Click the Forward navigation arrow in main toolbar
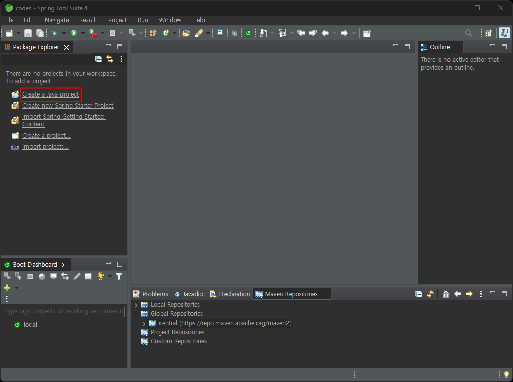 (344, 33)
